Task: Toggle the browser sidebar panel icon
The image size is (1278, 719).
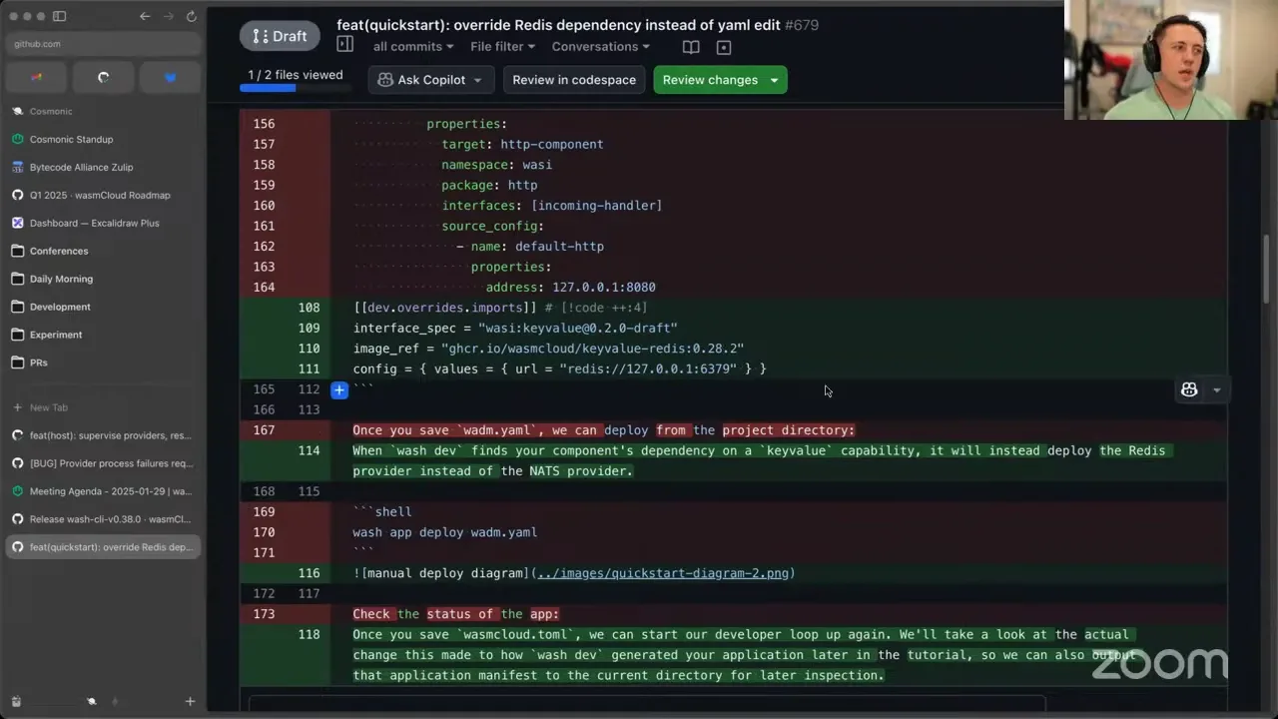Action: point(59,16)
